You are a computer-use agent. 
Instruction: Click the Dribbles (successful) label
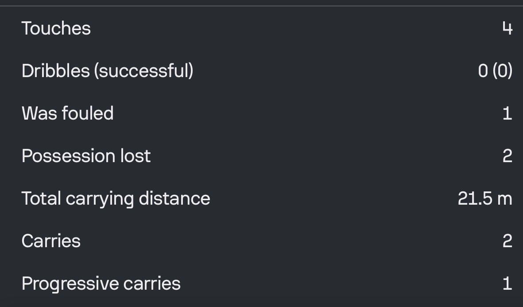tap(108, 71)
